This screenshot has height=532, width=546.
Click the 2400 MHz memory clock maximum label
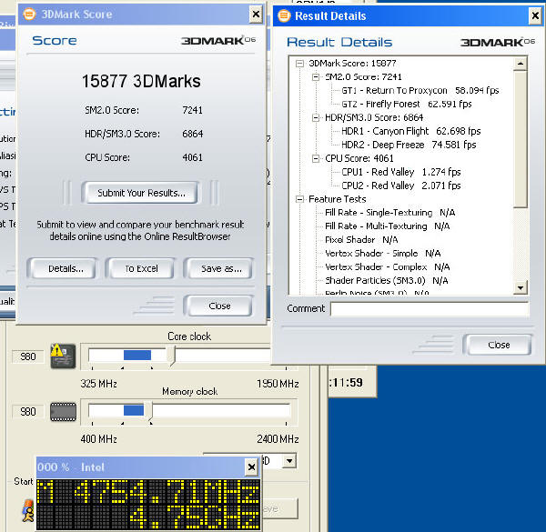point(278,439)
